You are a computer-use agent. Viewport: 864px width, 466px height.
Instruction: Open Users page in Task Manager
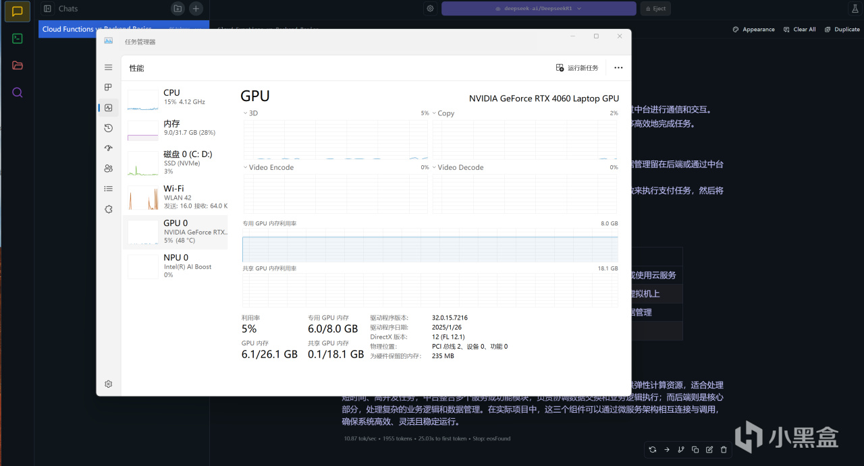click(x=108, y=169)
